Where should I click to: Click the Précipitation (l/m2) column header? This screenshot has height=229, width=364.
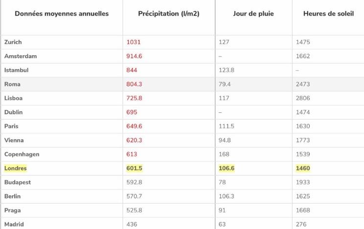coord(169,14)
